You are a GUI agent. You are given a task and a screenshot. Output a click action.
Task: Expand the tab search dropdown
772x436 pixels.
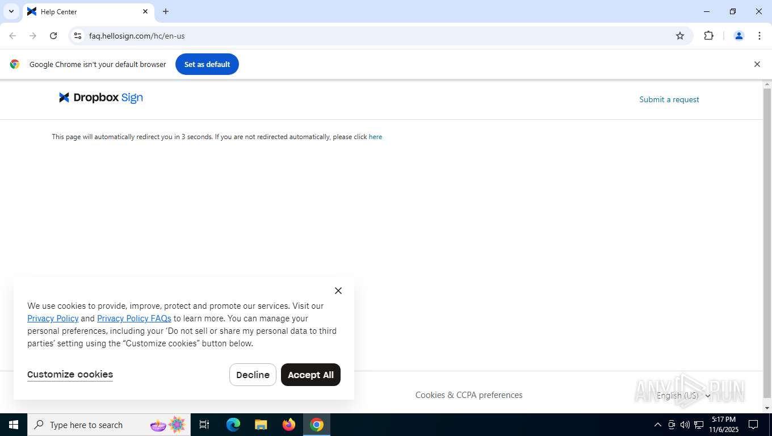coord(11,11)
